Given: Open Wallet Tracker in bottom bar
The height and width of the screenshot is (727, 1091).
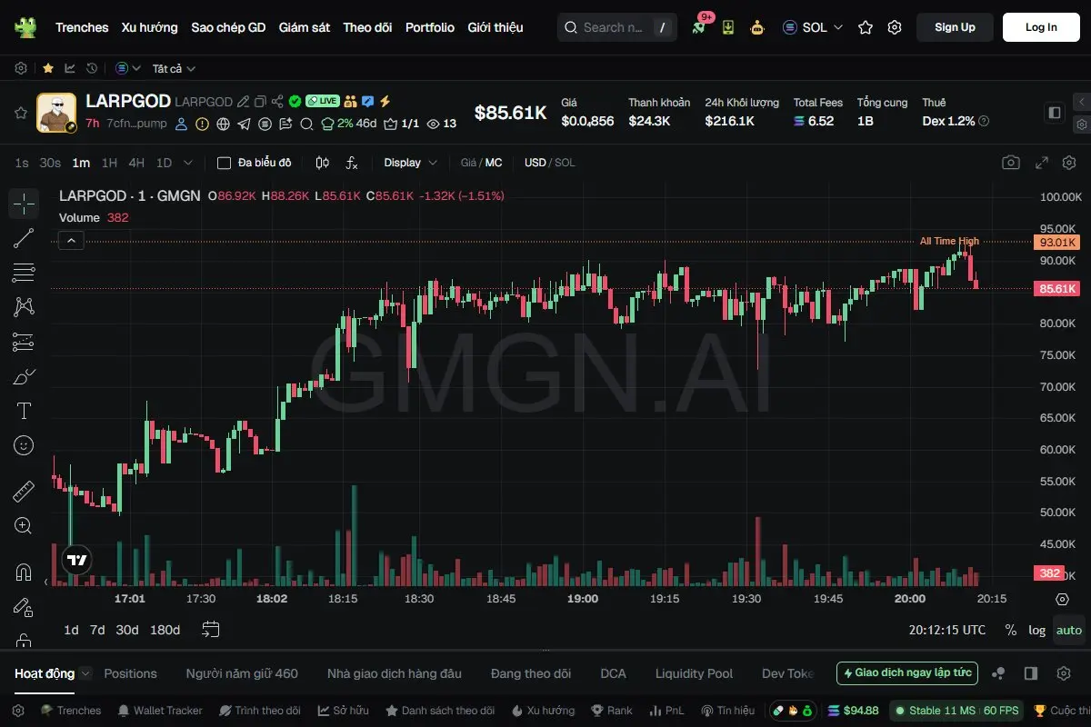Looking at the screenshot, I should [x=160, y=710].
